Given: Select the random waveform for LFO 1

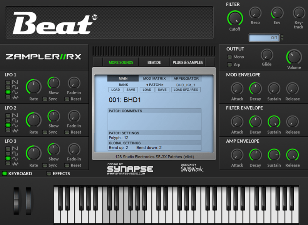Looking at the screenshot, I should 8,96.
